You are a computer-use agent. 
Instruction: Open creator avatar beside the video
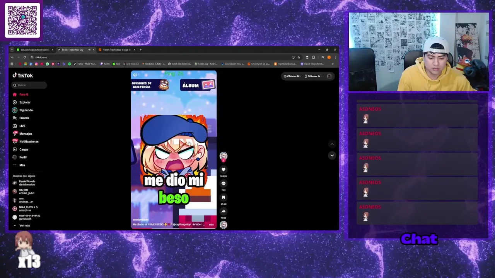click(x=223, y=156)
